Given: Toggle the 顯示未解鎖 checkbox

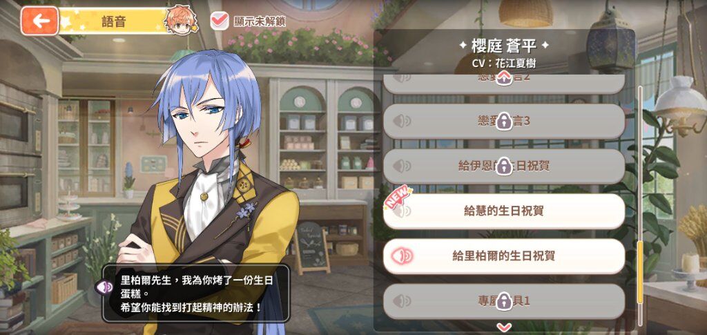Looking at the screenshot, I should (220, 21).
